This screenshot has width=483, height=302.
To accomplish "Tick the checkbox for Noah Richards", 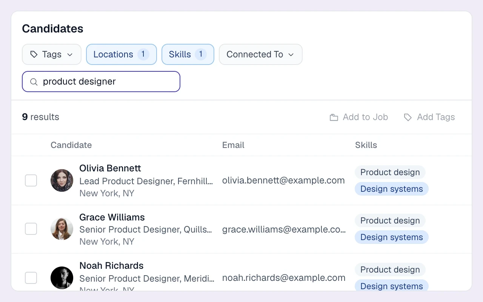I will (31, 278).
